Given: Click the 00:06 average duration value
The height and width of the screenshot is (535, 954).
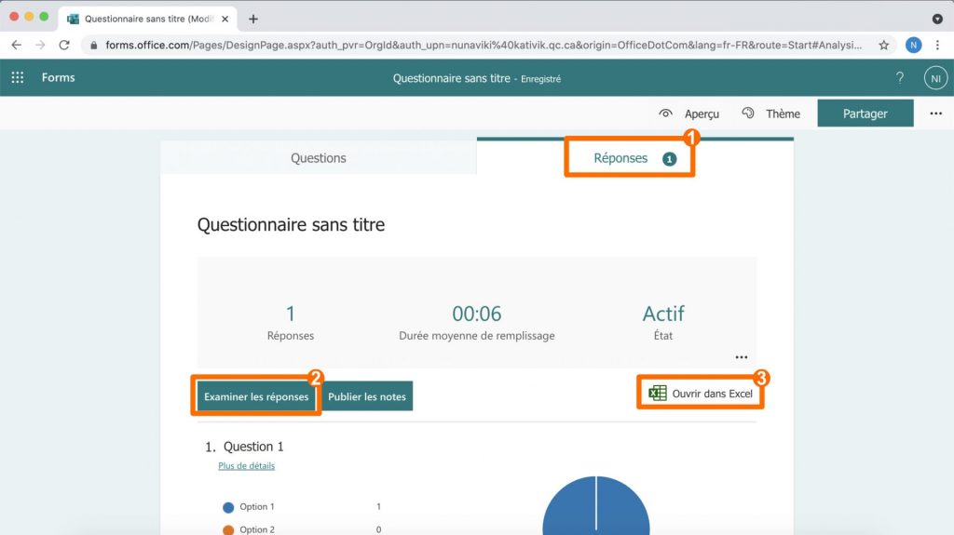Looking at the screenshot, I should pyautogui.click(x=476, y=314).
